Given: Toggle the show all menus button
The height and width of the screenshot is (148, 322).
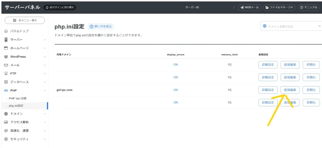Looking at the screenshot, I should [24, 20].
